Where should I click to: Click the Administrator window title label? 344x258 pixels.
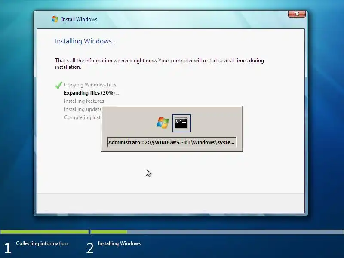click(172, 142)
